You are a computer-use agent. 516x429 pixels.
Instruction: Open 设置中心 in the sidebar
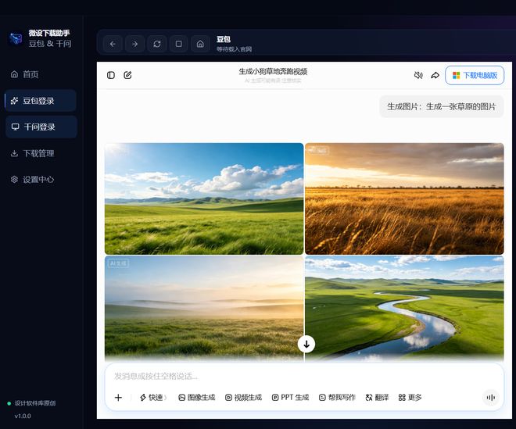[x=32, y=179]
